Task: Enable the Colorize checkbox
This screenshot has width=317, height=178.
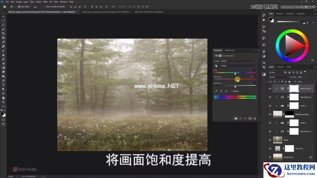Action: tap(231, 91)
